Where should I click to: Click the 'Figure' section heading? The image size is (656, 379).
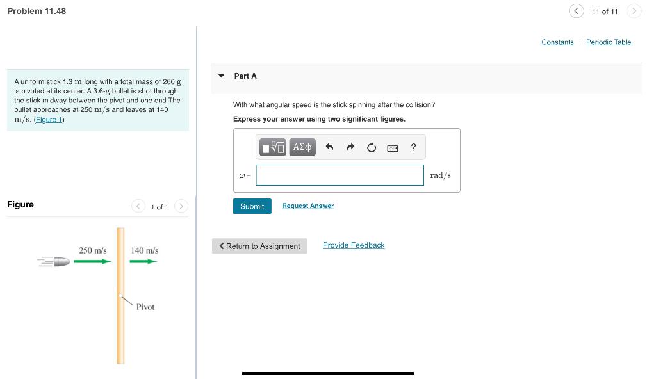(20, 205)
